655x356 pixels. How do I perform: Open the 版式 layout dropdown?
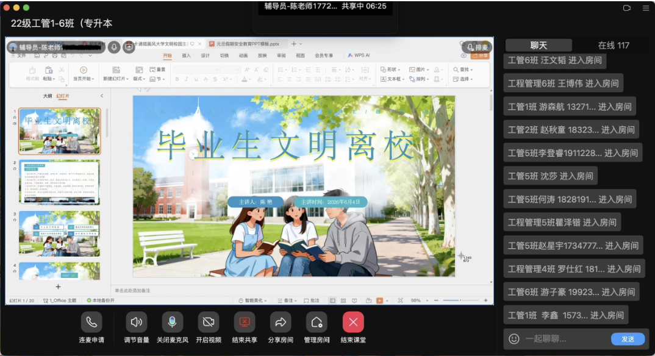[x=138, y=73]
